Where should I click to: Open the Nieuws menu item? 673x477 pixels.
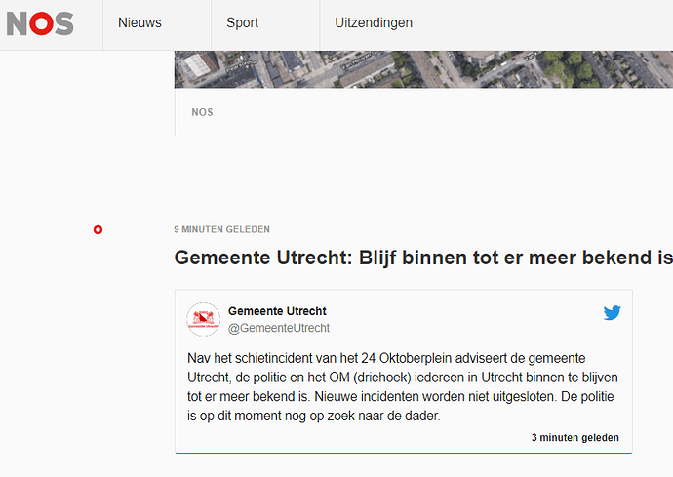[139, 22]
